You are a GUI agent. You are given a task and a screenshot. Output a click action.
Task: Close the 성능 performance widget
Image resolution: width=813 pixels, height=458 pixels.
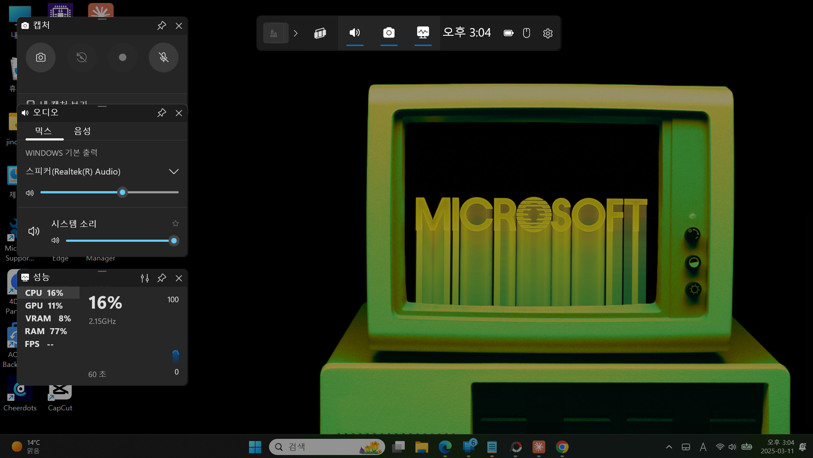[179, 278]
